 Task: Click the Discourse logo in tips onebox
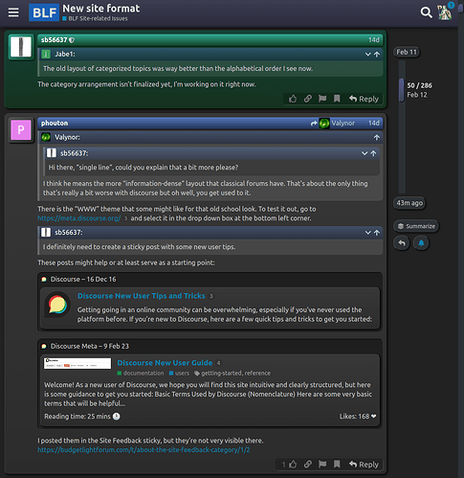pos(57,305)
